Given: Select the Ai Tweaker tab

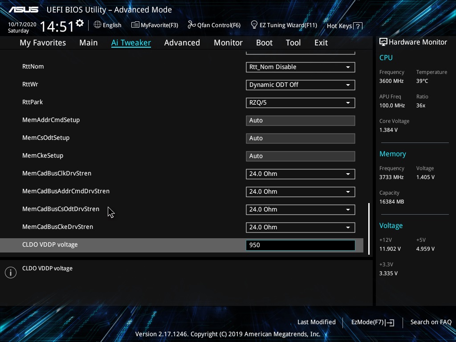Looking at the screenshot, I should tap(131, 43).
